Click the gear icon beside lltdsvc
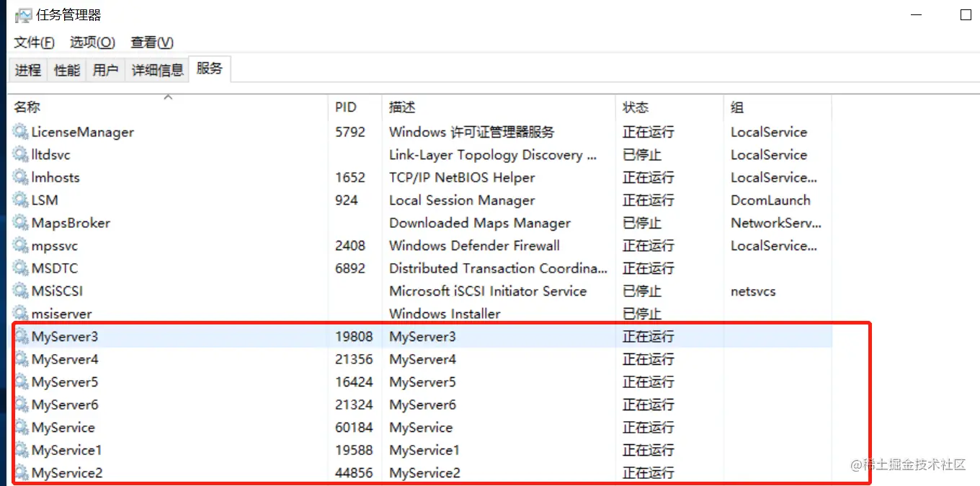Image resolution: width=980 pixels, height=486 pixels. click(x=20, y=154)
